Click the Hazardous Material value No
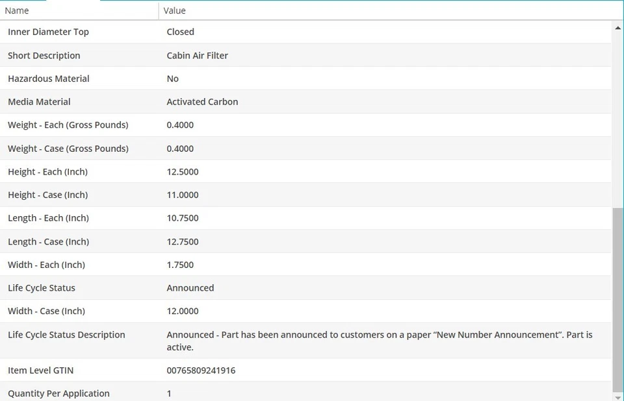Viewport: 624px width, 401px height. pos(172,79)
